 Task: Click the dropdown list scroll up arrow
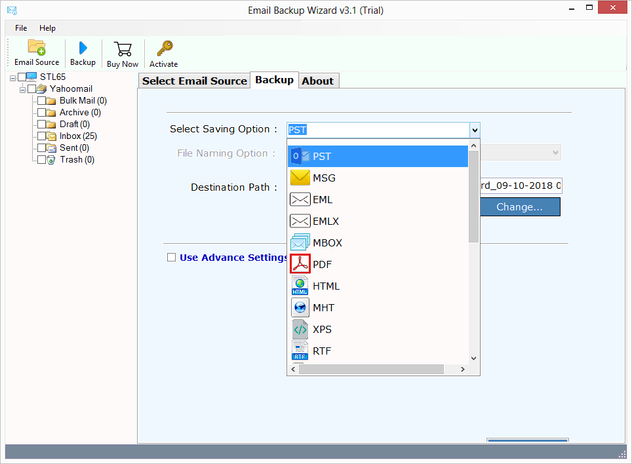(x=474, y=145)
